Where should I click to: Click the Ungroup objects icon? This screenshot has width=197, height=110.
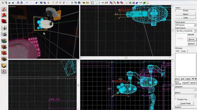(x=45, y=3)
